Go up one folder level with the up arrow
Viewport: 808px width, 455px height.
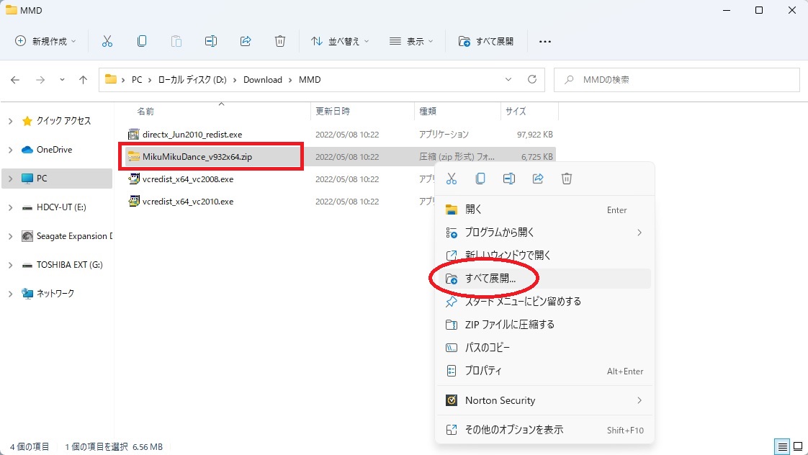(x=83, y=80)
